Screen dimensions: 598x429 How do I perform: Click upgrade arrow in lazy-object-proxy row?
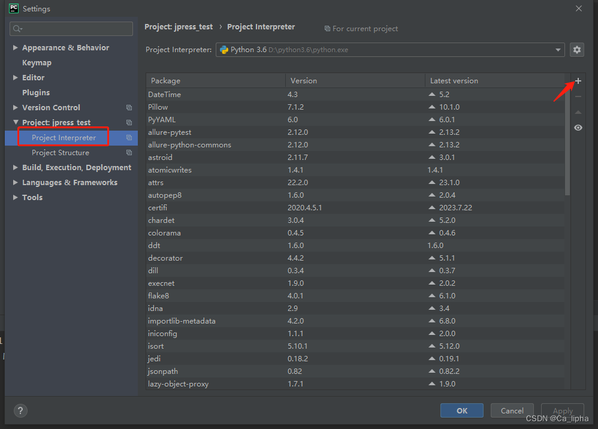[431, 383]
